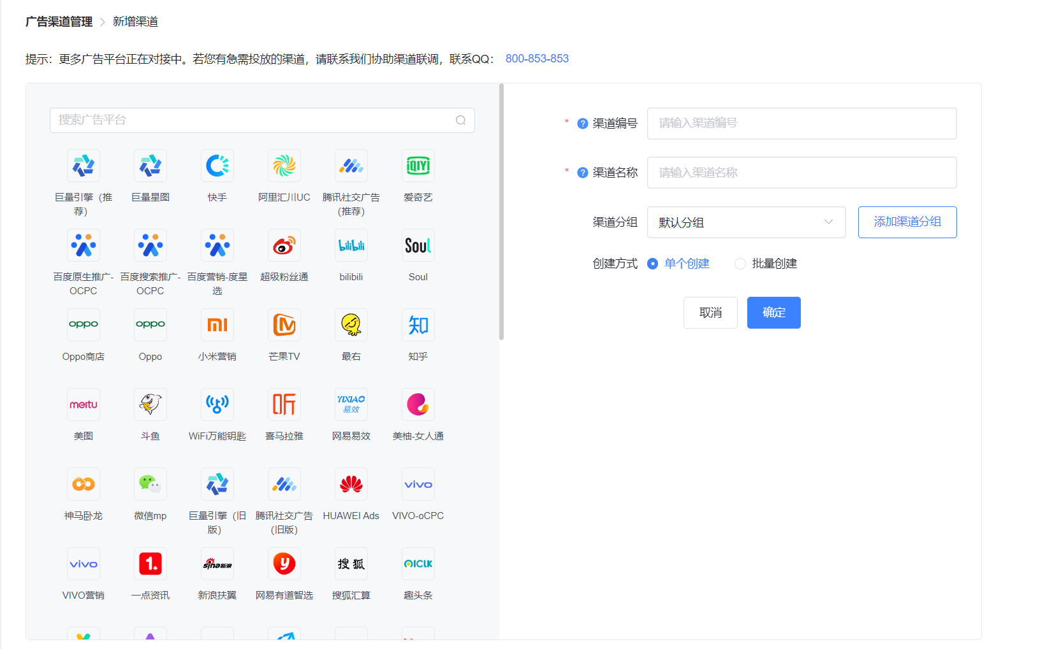The height and width of the screenshot is (649, 1038).
Task: Select the 小米营销 platform icon
Action: tap(217, 325)
